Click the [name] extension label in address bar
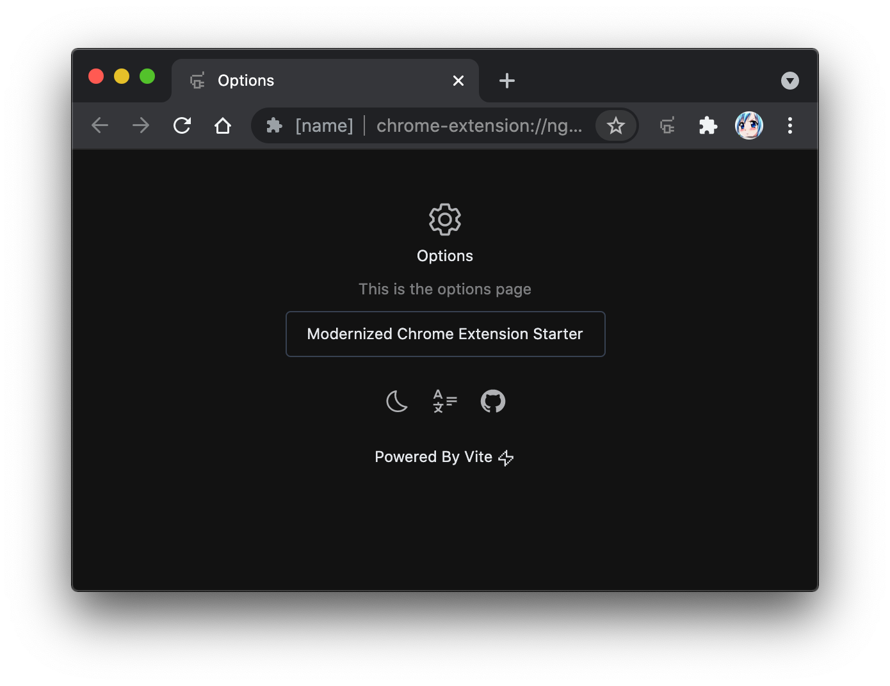The width and height of the screenshot is (890, 686). pyautogui.click(x=324, y=125)
